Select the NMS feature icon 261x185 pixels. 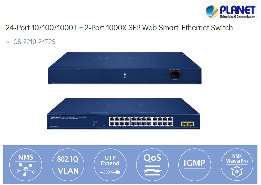(x=26, y=165)
